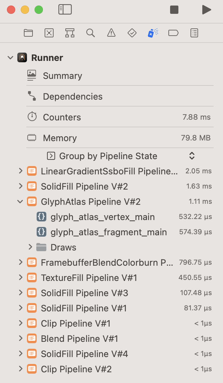View the issues navigator warning triangle
This screenshot has width=223, height=383.
click(111, 33)
